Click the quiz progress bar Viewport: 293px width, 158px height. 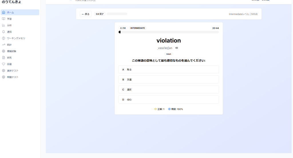(x=169, y=32)
